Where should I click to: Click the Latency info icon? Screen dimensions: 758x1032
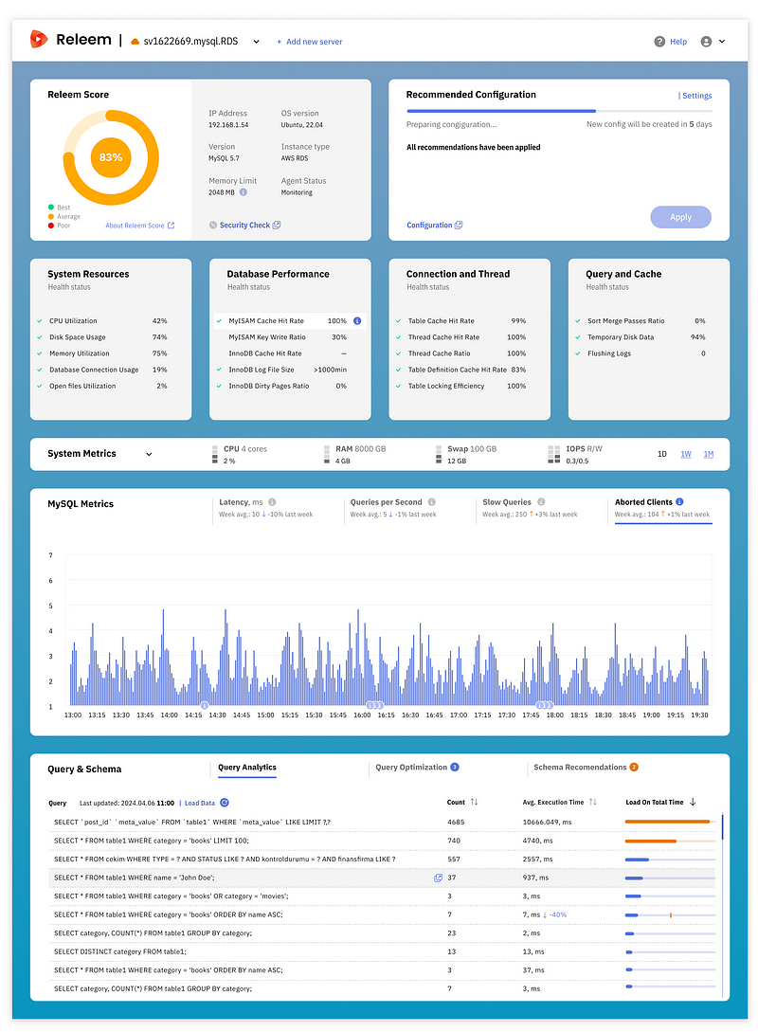pyautogui.click(x=272, y=502)
